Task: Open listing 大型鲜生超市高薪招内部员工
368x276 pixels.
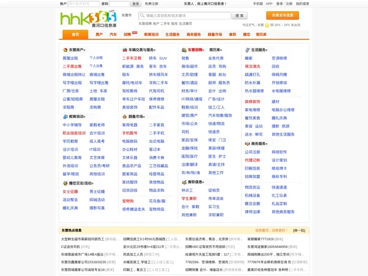Action: click(83, 239)
